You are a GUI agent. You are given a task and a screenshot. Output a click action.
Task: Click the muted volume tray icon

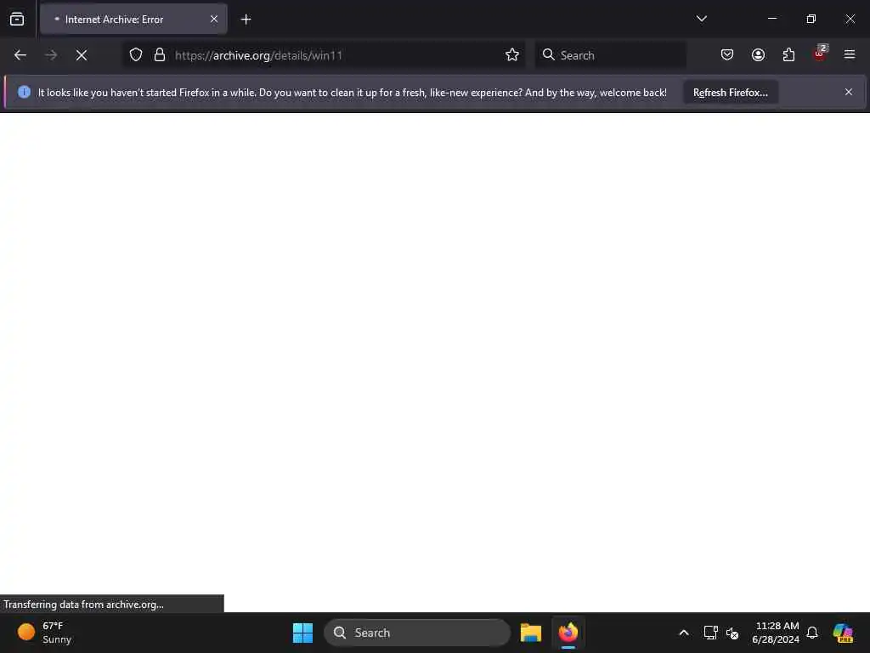[732, 633]
